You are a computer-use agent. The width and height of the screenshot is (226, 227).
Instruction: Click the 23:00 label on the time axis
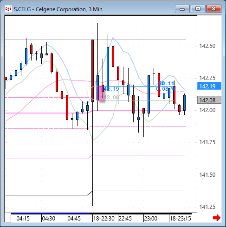(151, 219)
